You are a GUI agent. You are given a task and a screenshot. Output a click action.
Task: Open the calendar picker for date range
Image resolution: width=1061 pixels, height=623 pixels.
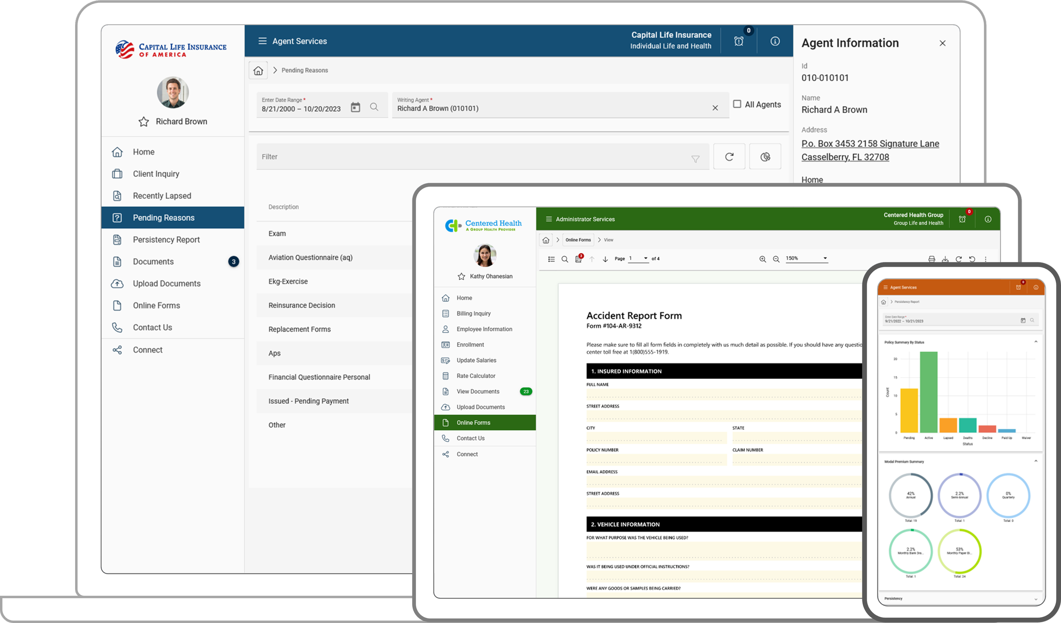356,108
